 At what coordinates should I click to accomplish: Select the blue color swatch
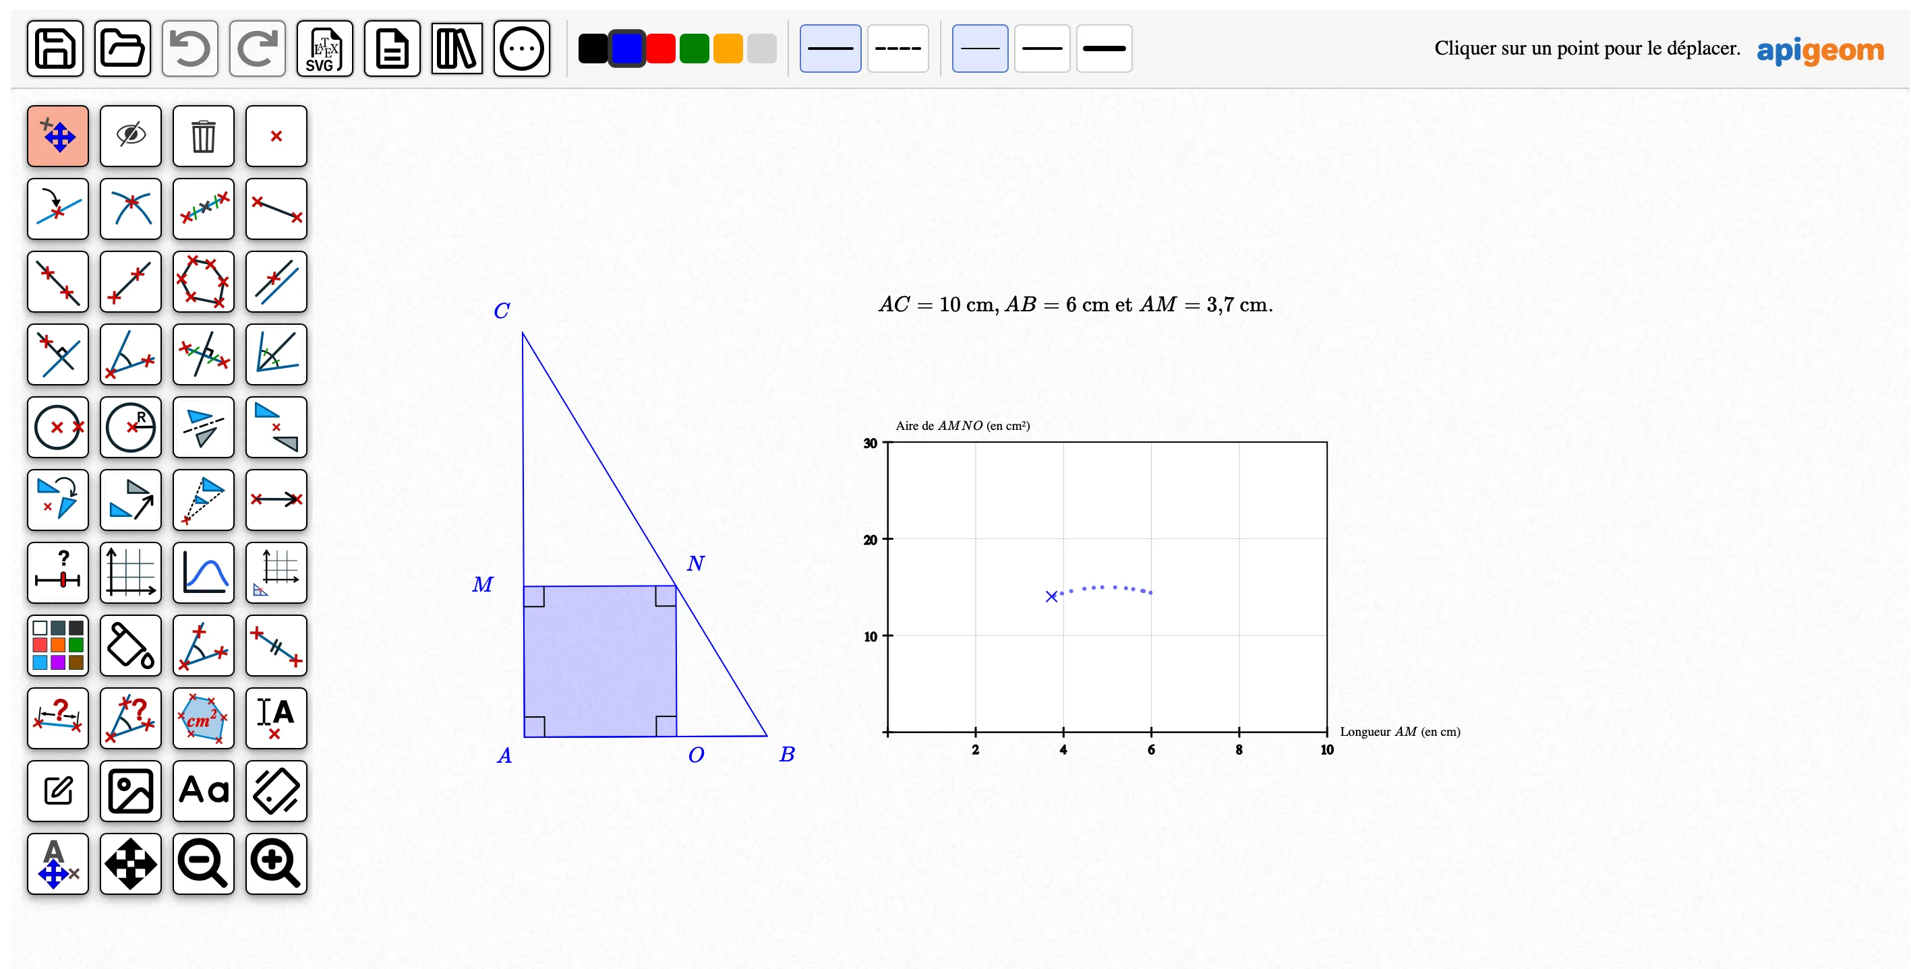[x=627, y=49]
